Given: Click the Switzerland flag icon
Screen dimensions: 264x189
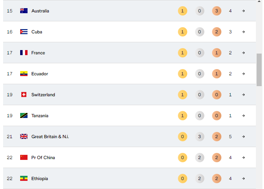Looking at the screenshot, I should pyautogui.click(x=24, y=95).
